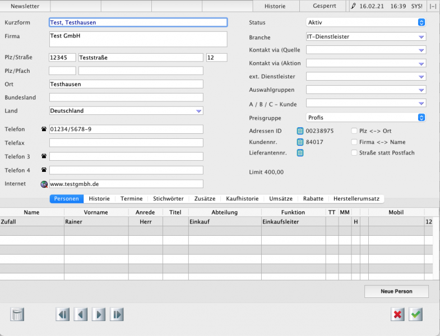Open the Land dropdown arrow
440x336 pixels.
click(198, 111)
